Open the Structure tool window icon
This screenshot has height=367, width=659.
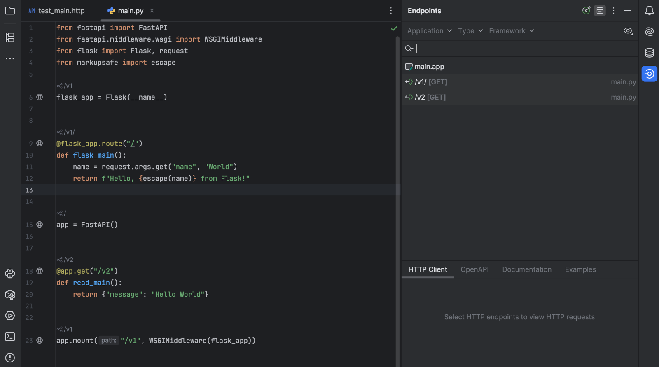(10, 37)
